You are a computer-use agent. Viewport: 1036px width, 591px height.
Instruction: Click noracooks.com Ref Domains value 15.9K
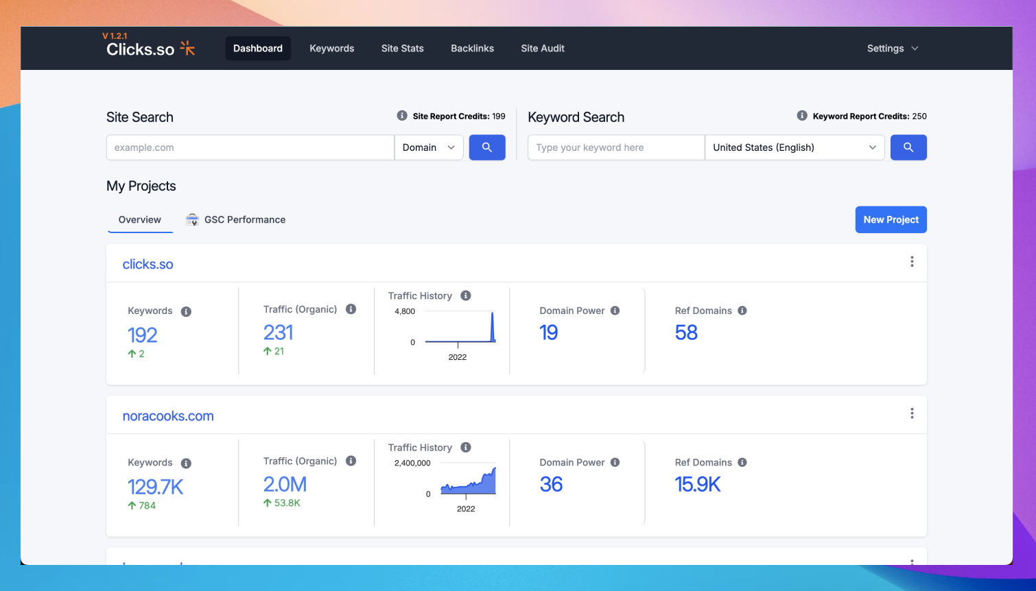click(698, 485)
